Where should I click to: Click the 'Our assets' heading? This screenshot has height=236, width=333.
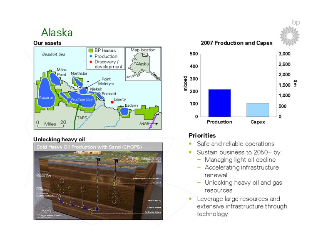tap(47, 43)
